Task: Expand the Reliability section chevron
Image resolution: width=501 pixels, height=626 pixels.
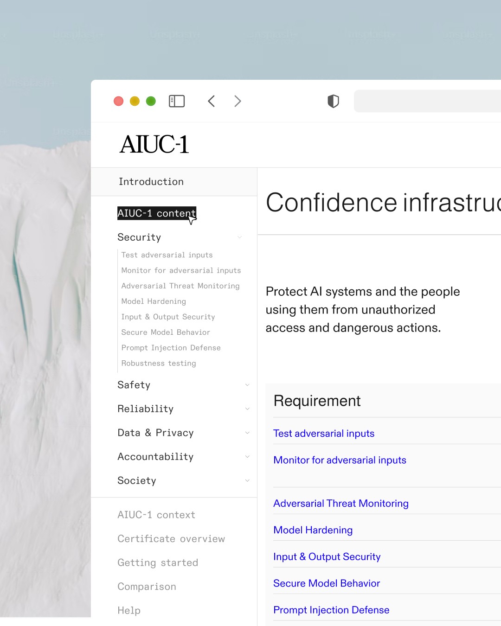Action: pos(247,409)
